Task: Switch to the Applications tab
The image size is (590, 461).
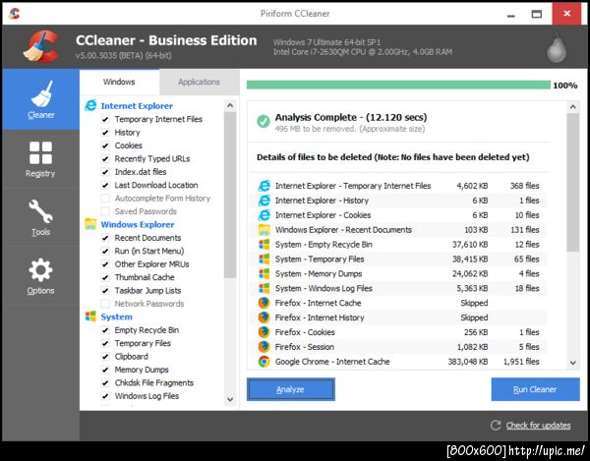Action: click(x=199, y=82)
